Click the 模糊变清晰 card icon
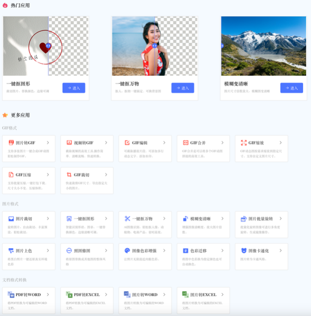This screenshot has width=311, height=316. tap(185, 219)
